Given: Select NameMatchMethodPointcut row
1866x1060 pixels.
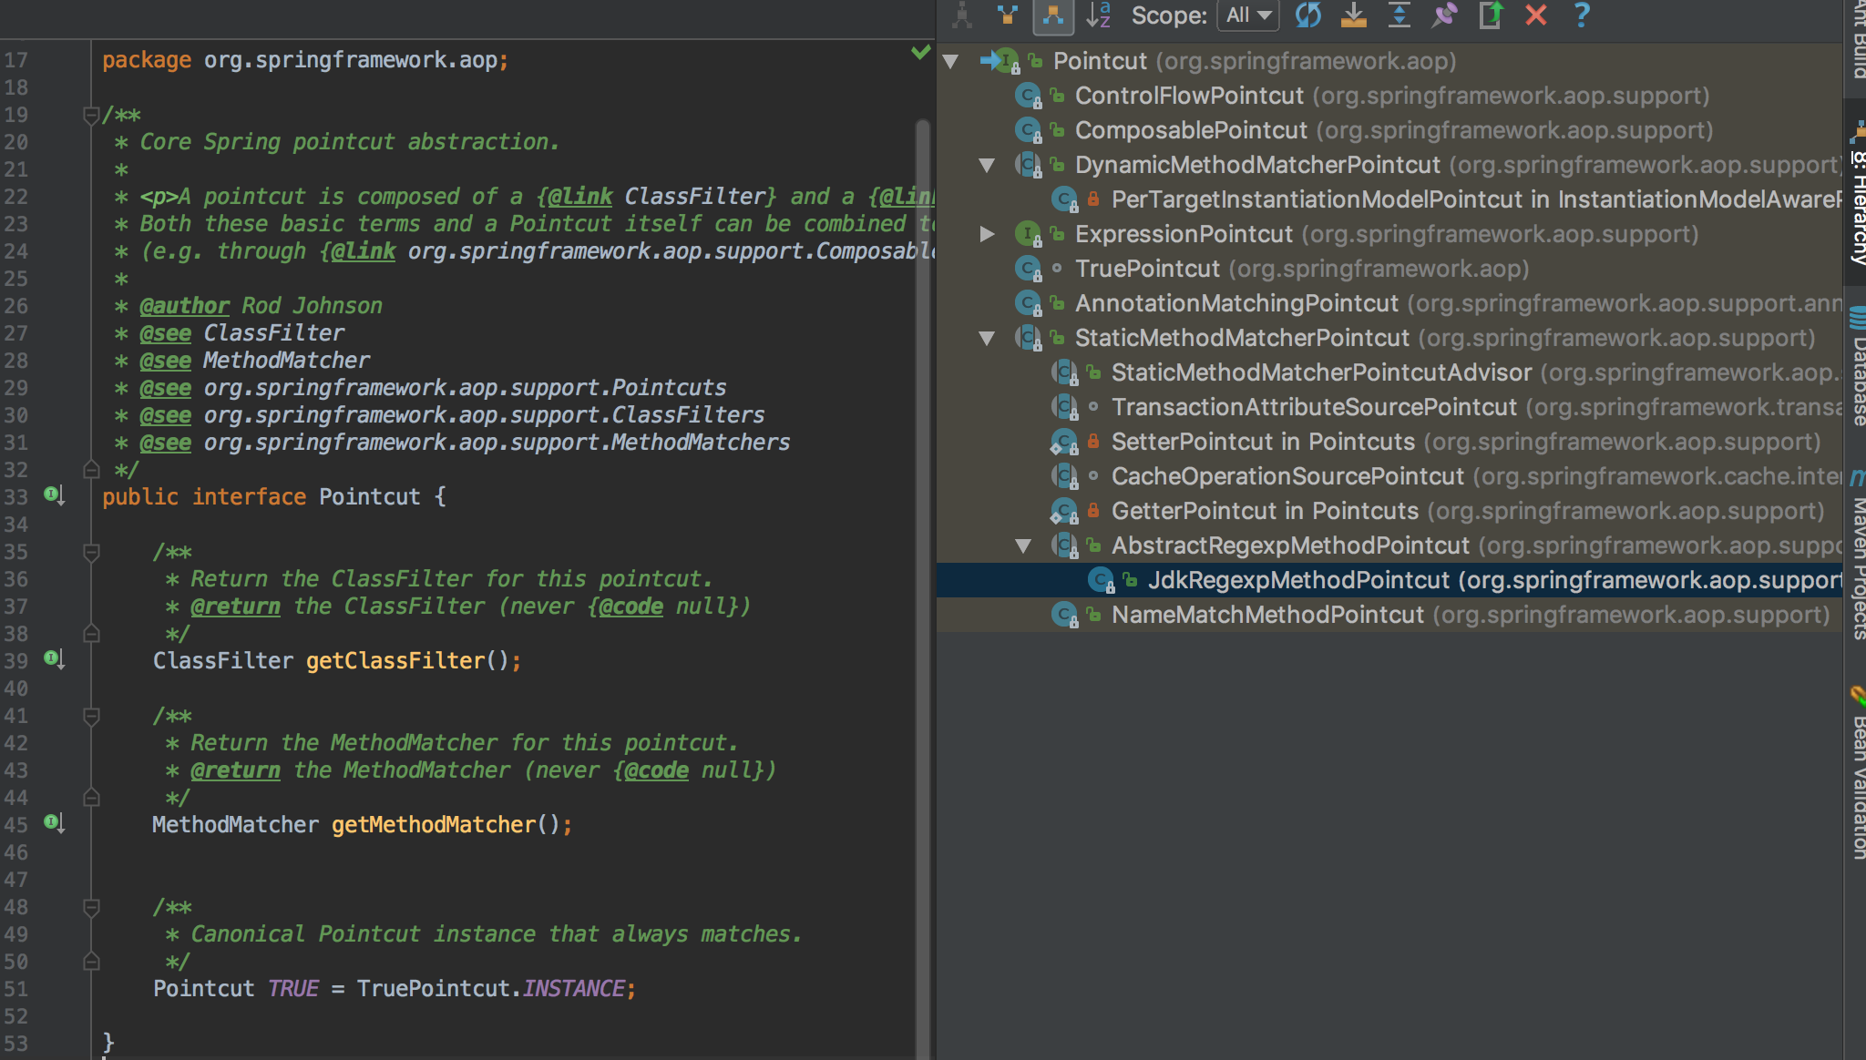Looking at the screenshot, I should pos(1389,615).
